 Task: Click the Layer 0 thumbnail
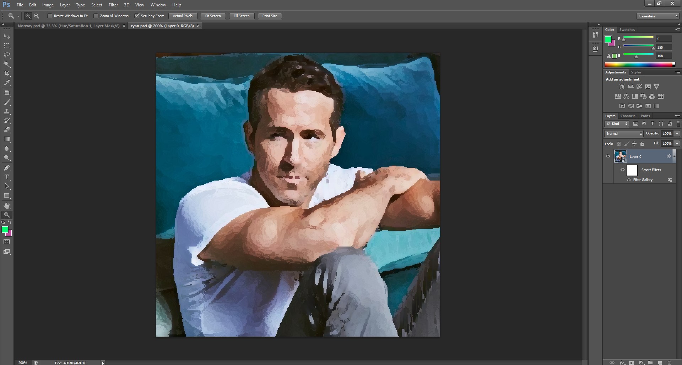click(620, 156)
